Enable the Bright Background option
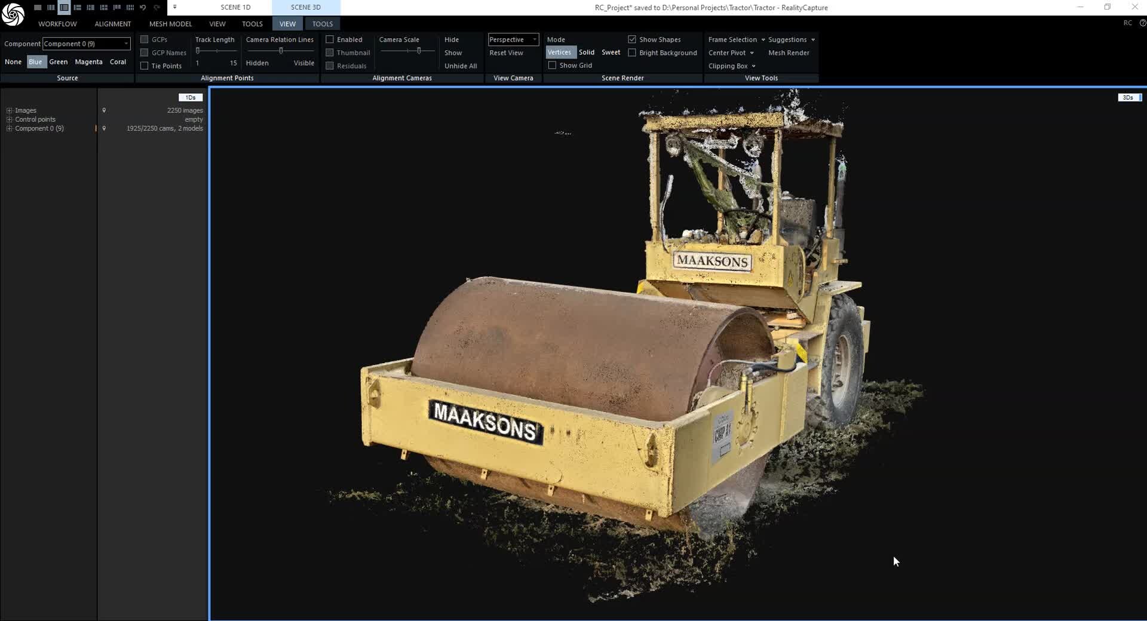 [x=632, y=53]
